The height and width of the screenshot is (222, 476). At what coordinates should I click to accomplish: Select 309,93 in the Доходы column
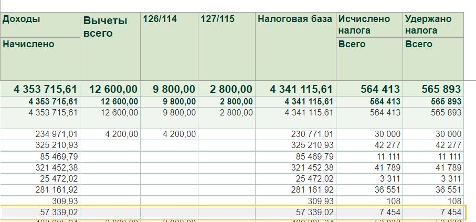pyautogui.click(x=65, y=200)
